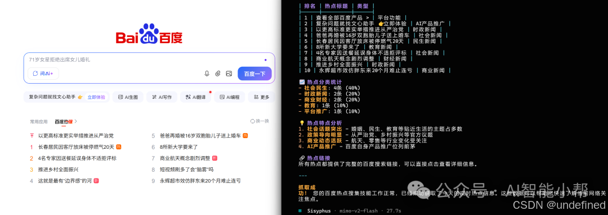Click terminal table header 热点标题

[336, 6]
